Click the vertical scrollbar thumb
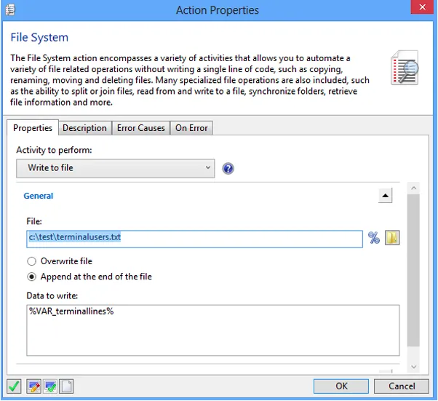The image size is (438, 401). tap(413, 270)
